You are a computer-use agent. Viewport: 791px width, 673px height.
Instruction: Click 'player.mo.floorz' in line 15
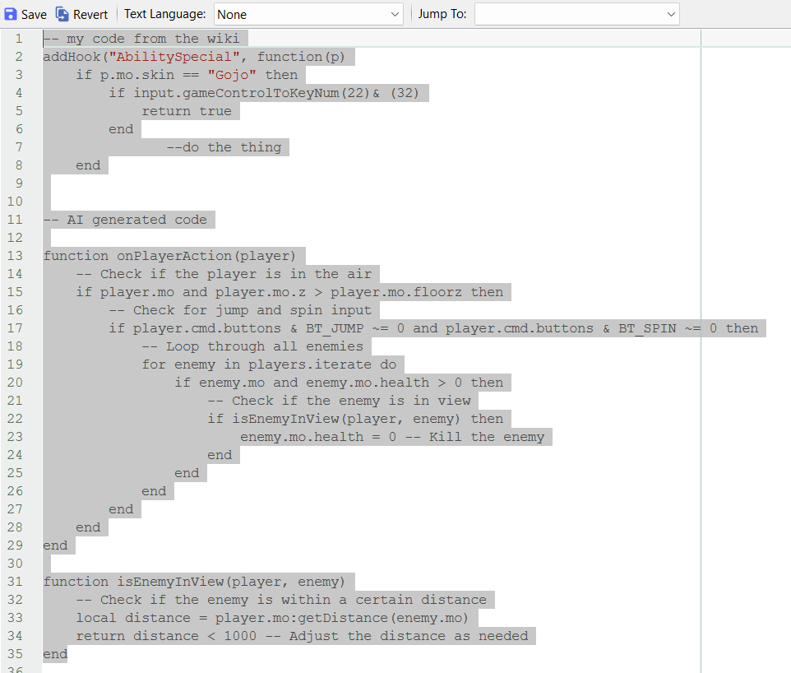tap(396, 292)
